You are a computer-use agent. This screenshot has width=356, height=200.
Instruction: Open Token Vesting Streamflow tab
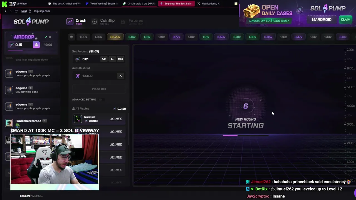pyautogui.click(x=102, y=4)
